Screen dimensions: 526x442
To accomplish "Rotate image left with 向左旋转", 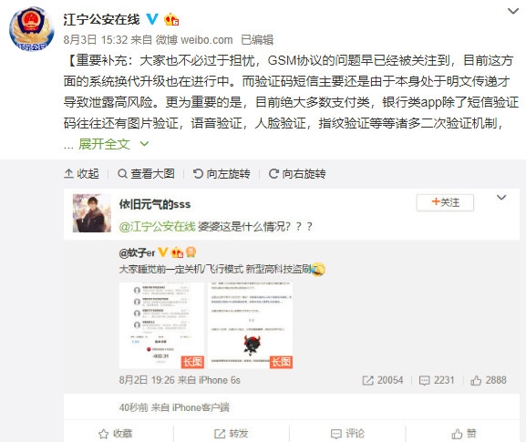I will click(222, 174).
